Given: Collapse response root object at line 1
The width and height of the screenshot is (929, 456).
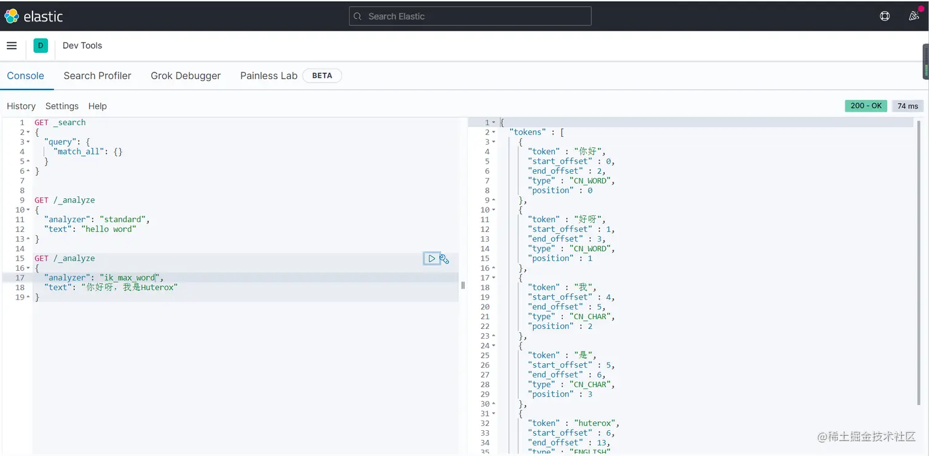Looking at the screenshot, I should 494,123.
